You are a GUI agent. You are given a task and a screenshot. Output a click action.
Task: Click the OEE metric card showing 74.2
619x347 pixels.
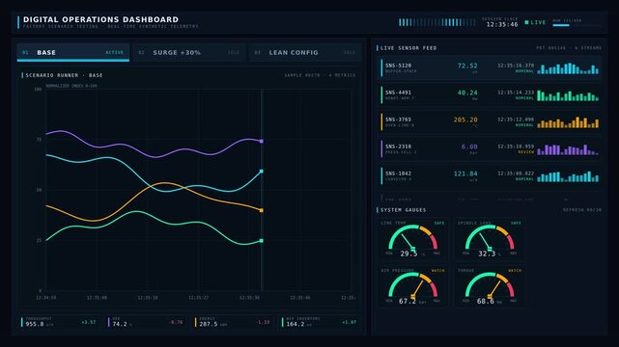click(147, 323)
